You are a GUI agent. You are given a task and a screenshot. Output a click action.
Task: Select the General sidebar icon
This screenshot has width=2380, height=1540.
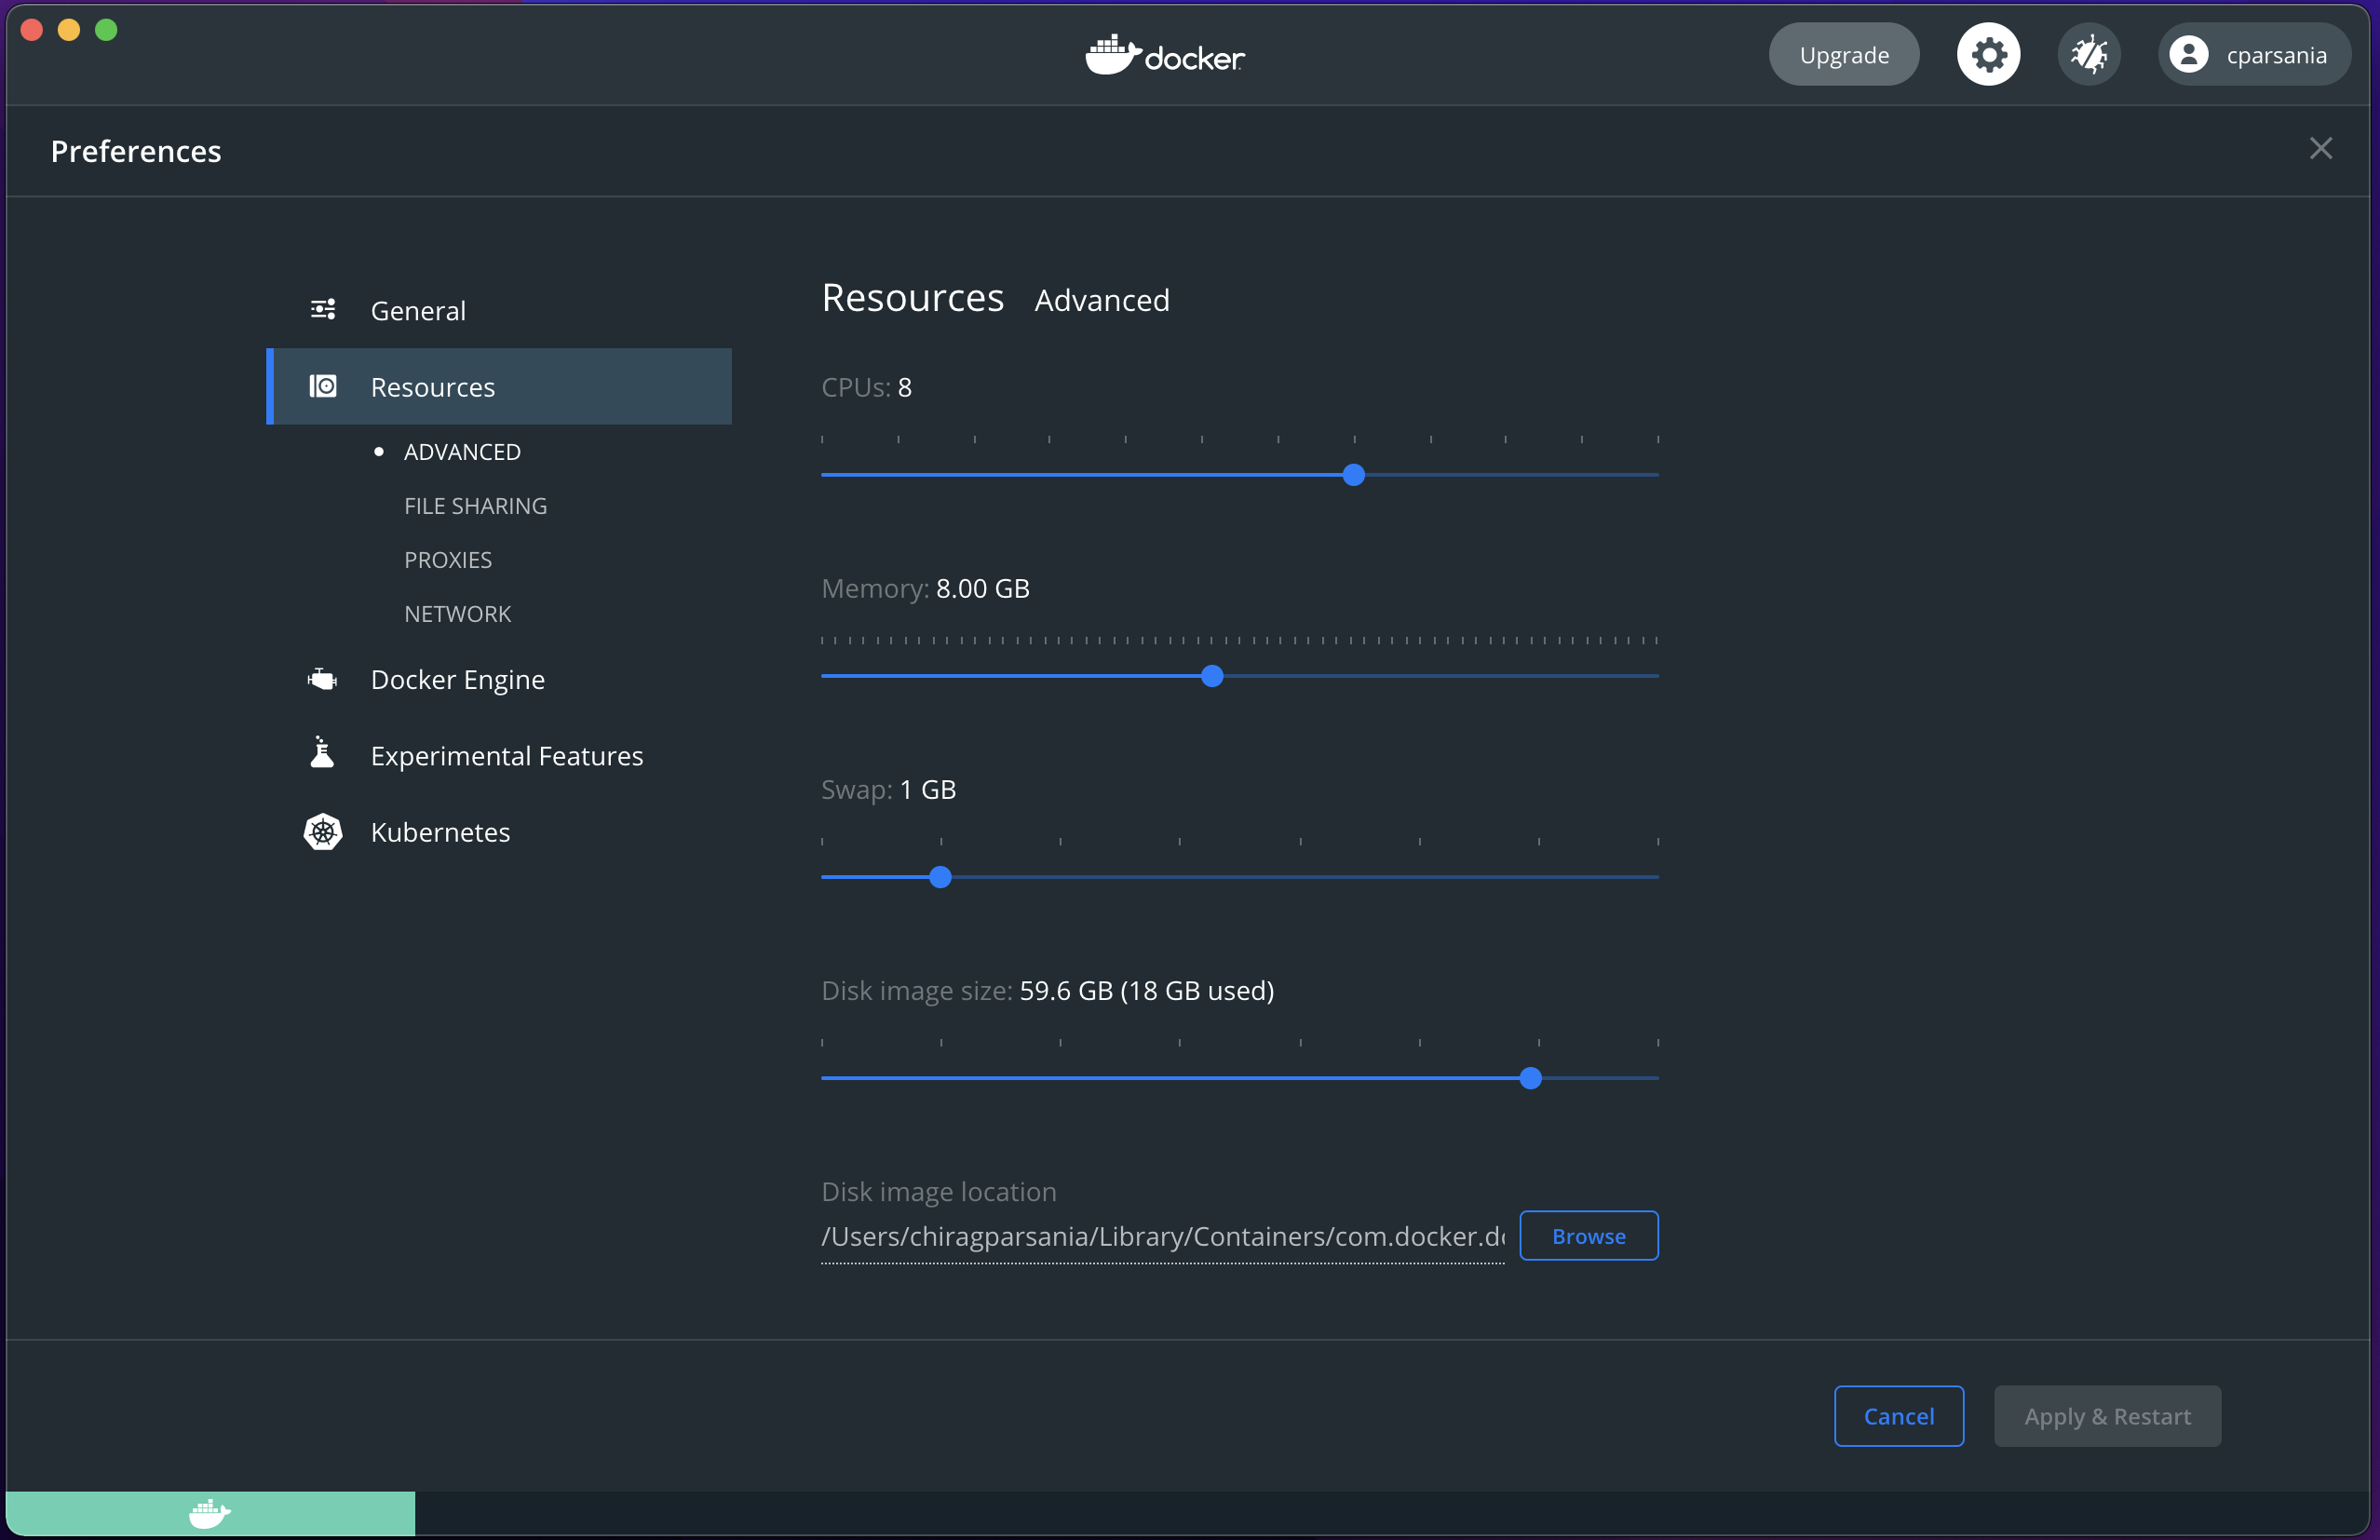point(324,310)
